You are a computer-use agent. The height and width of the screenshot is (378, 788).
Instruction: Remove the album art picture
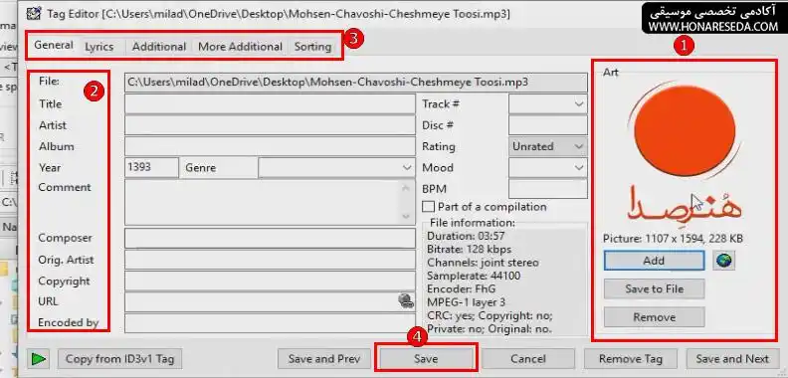654,317
